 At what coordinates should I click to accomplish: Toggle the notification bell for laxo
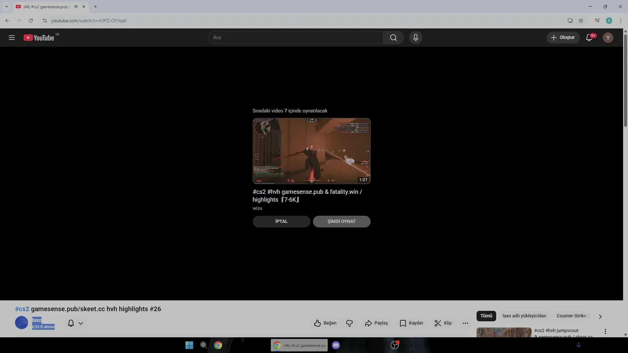71,323
